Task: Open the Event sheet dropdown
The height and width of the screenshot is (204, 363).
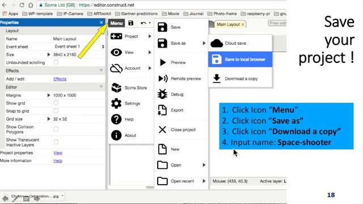Action: [x=79, y=46]
